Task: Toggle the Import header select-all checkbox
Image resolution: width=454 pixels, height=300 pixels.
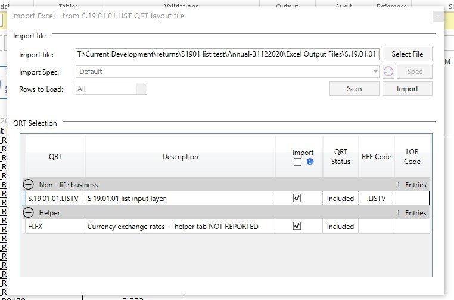Action: pyautogui.click(x=297, y=162)
